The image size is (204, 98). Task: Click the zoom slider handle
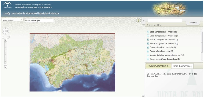point(5,65)
